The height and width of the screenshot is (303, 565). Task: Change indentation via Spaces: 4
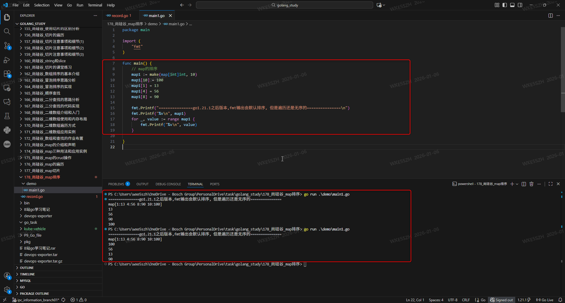tap(436, 300)
